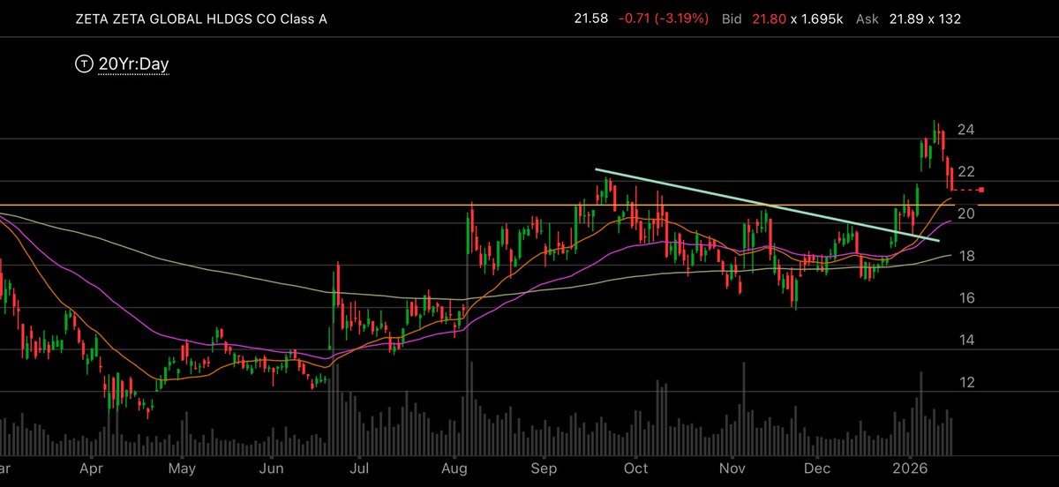Click the 14 price axis label
Screen dimensions: 1059x487
pos(965,341)
